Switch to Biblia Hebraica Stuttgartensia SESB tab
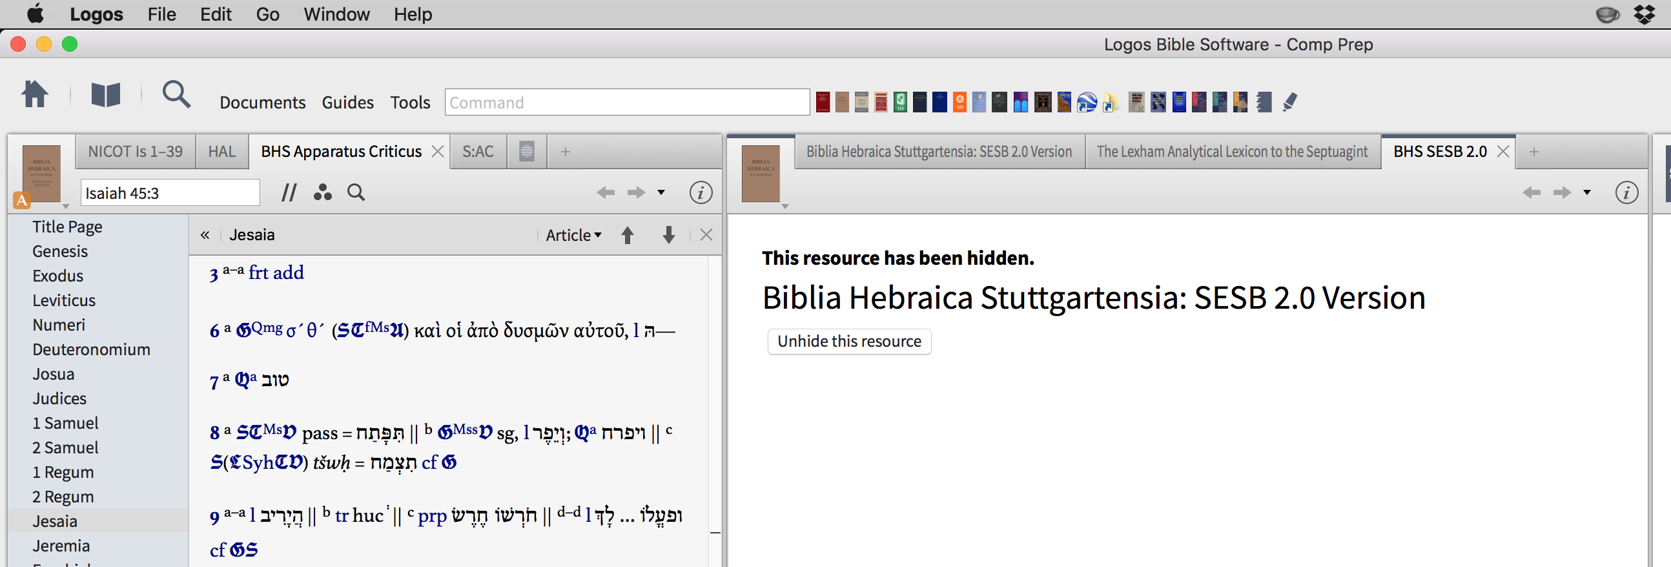Viewport: 1671px width, 567px height. [939, 152]
